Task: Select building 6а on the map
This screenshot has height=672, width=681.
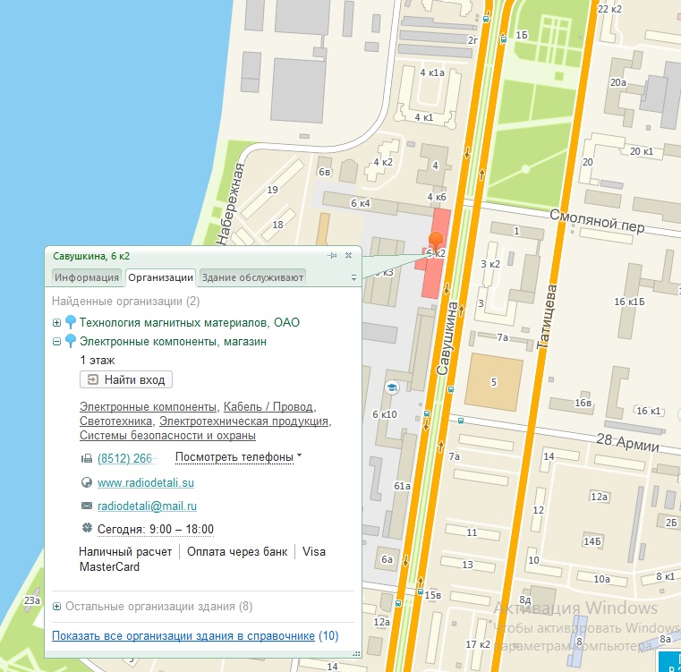Action: tap(387, 559)
